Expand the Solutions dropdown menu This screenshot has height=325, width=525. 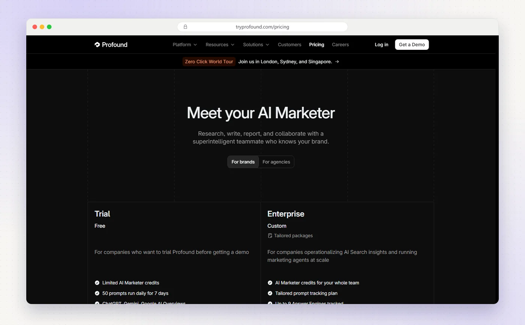tap(256, 45)
